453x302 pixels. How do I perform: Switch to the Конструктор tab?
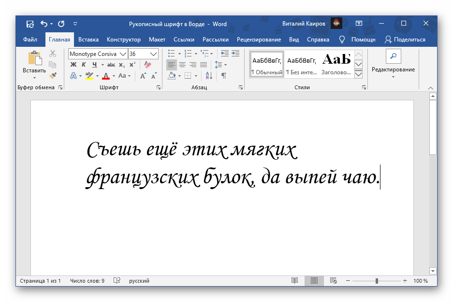124,40
